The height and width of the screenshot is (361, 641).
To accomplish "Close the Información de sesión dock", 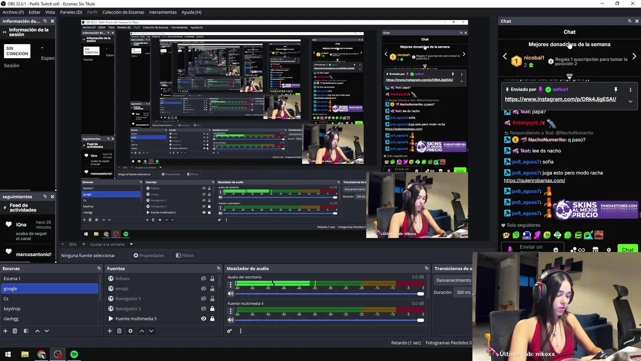I will (52, 21).
